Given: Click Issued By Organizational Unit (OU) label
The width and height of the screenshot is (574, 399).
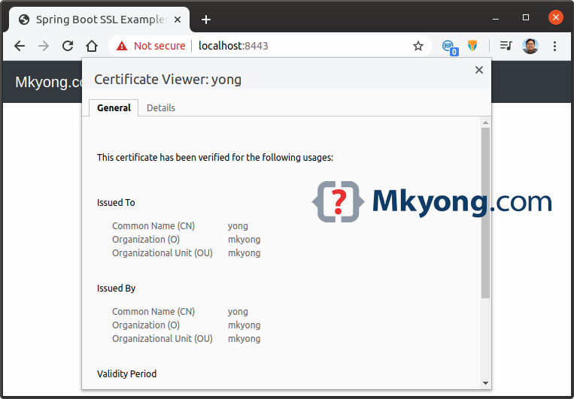Looking at the screenshot, I should click(x=162, y=339).
